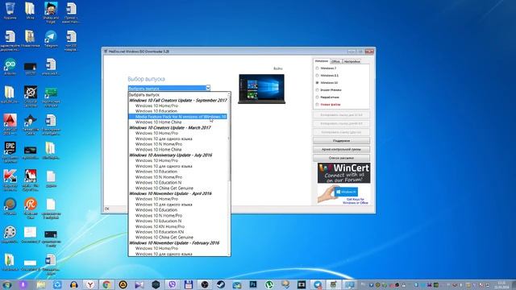
Task: Click the Архив контрольной суммы button
Action: [x=341, y=149]
